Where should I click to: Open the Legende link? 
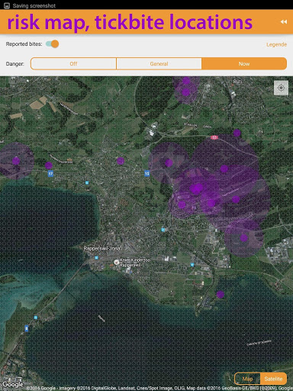pyautogui.click(x=276, y=44)
